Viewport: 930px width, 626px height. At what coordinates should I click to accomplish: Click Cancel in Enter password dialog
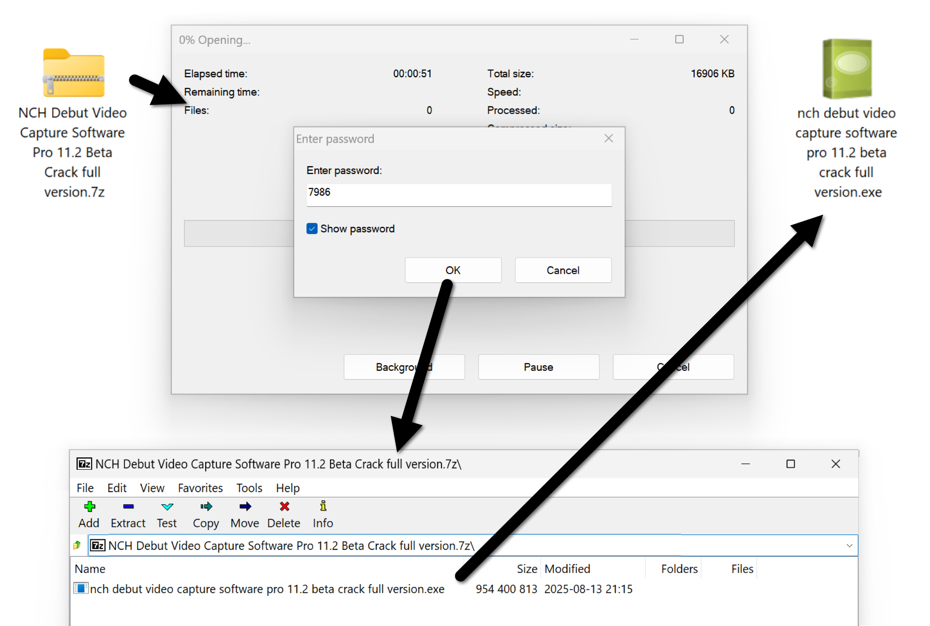(x=563, y=270)
